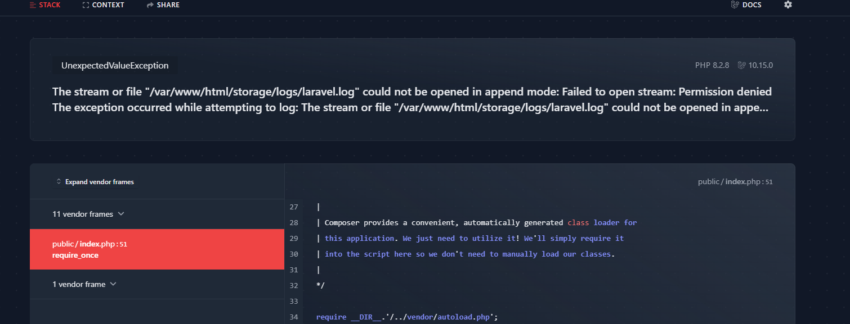Click the SHARE button
The image size is (850, 324).
pos(163,4)
